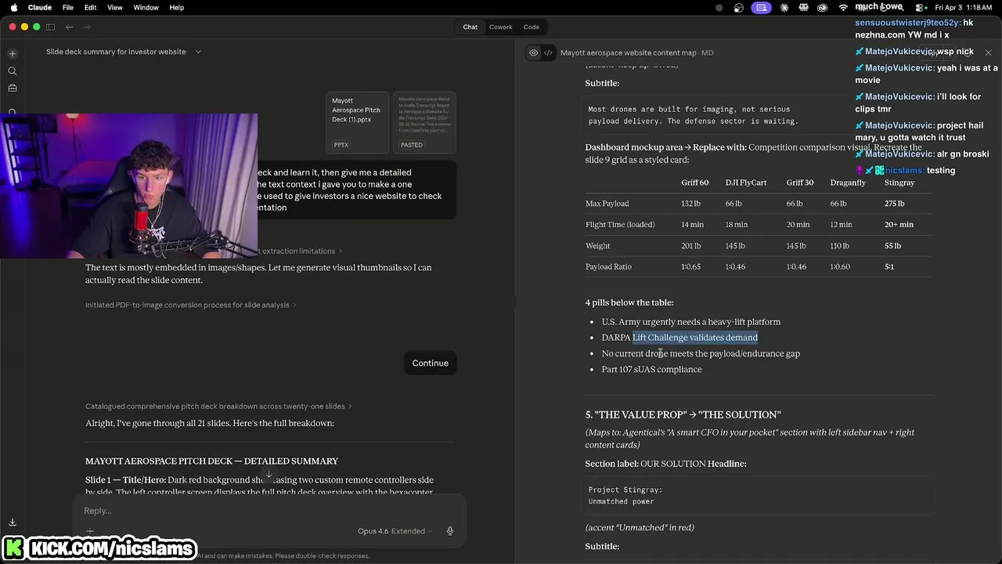This screenshot has height=564, width=1002.
Task: Open the Apple menu
Action: pos(13,7)
